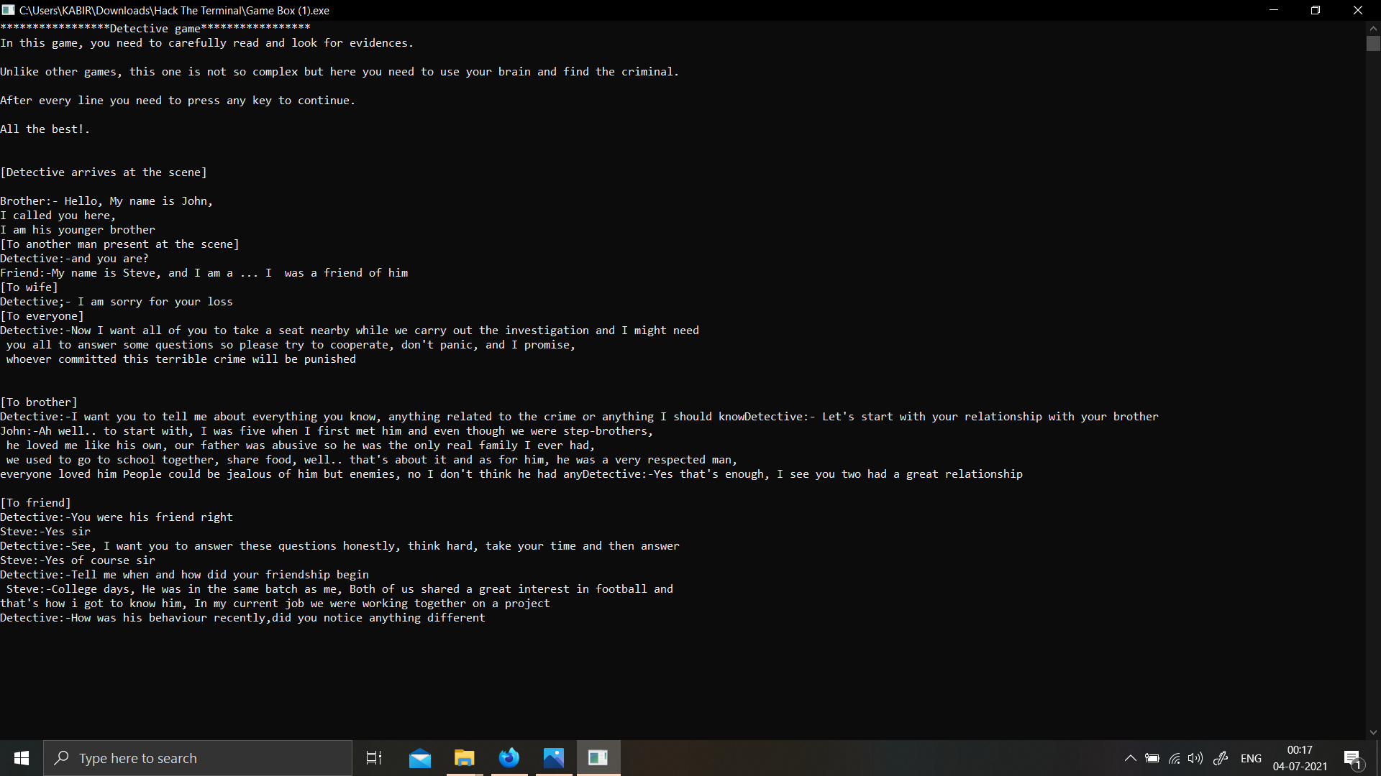The image size is (1381, 776).
Task: Open the clock and date flyout
Action: pyautogui.click(x=1300, y=758)
